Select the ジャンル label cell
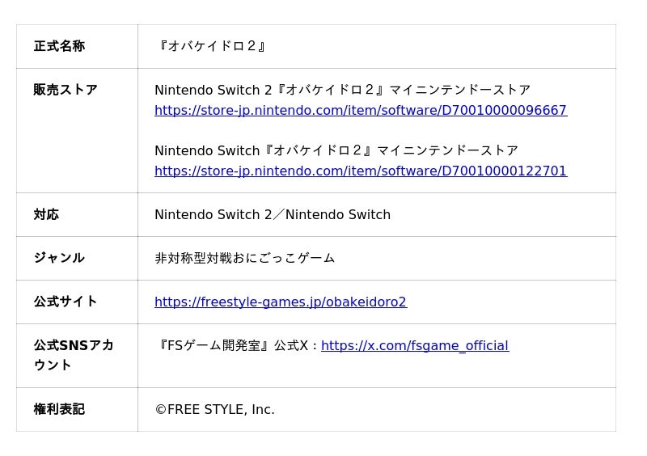Screen dimensions: 647x456 (77, 259)
